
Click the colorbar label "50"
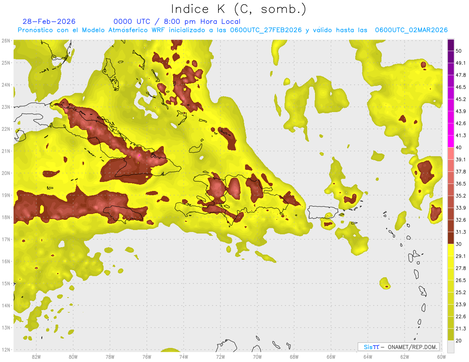[x=459, y=51]
